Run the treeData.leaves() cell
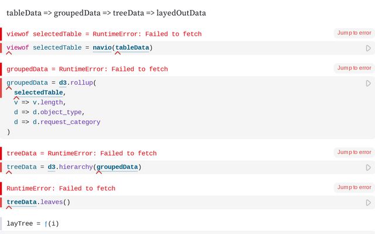This screenshot has height=234, width=375. [368, 203]
